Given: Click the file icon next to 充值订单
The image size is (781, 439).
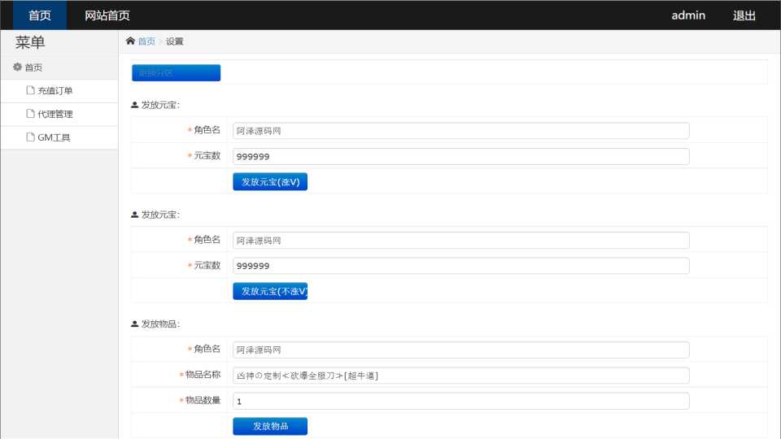Looking at the screenshot, I should [x=31, y=91].
